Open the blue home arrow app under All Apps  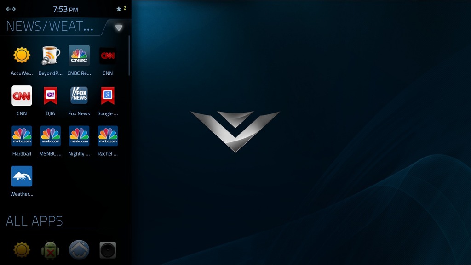(x=79, y=250)
